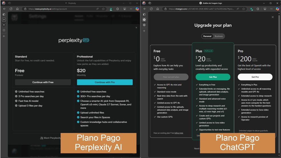Viewport: 281px width, 158px height.
Task: Select the active Perplexity vertical tab
Action: click(x=4, y=20)
